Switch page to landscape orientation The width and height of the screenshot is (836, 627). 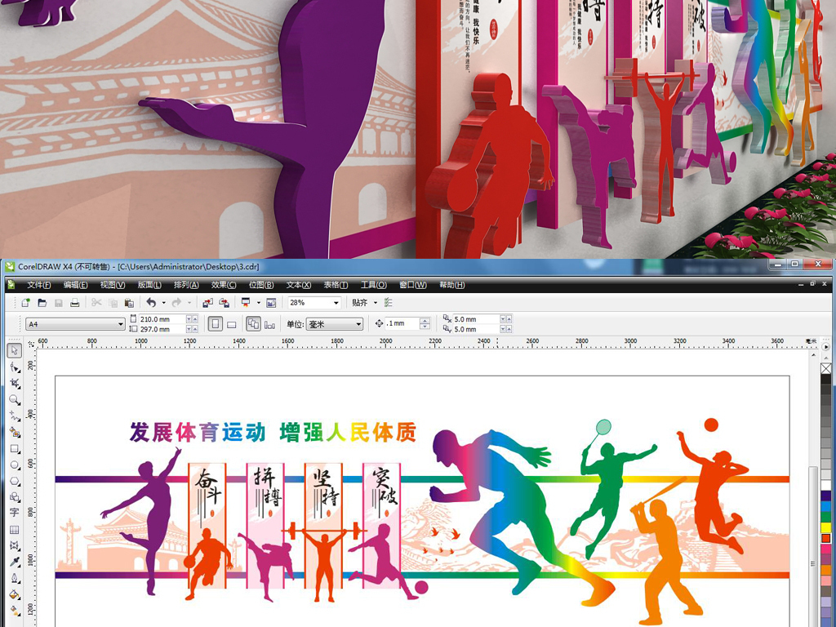click(x=232, y=324)
